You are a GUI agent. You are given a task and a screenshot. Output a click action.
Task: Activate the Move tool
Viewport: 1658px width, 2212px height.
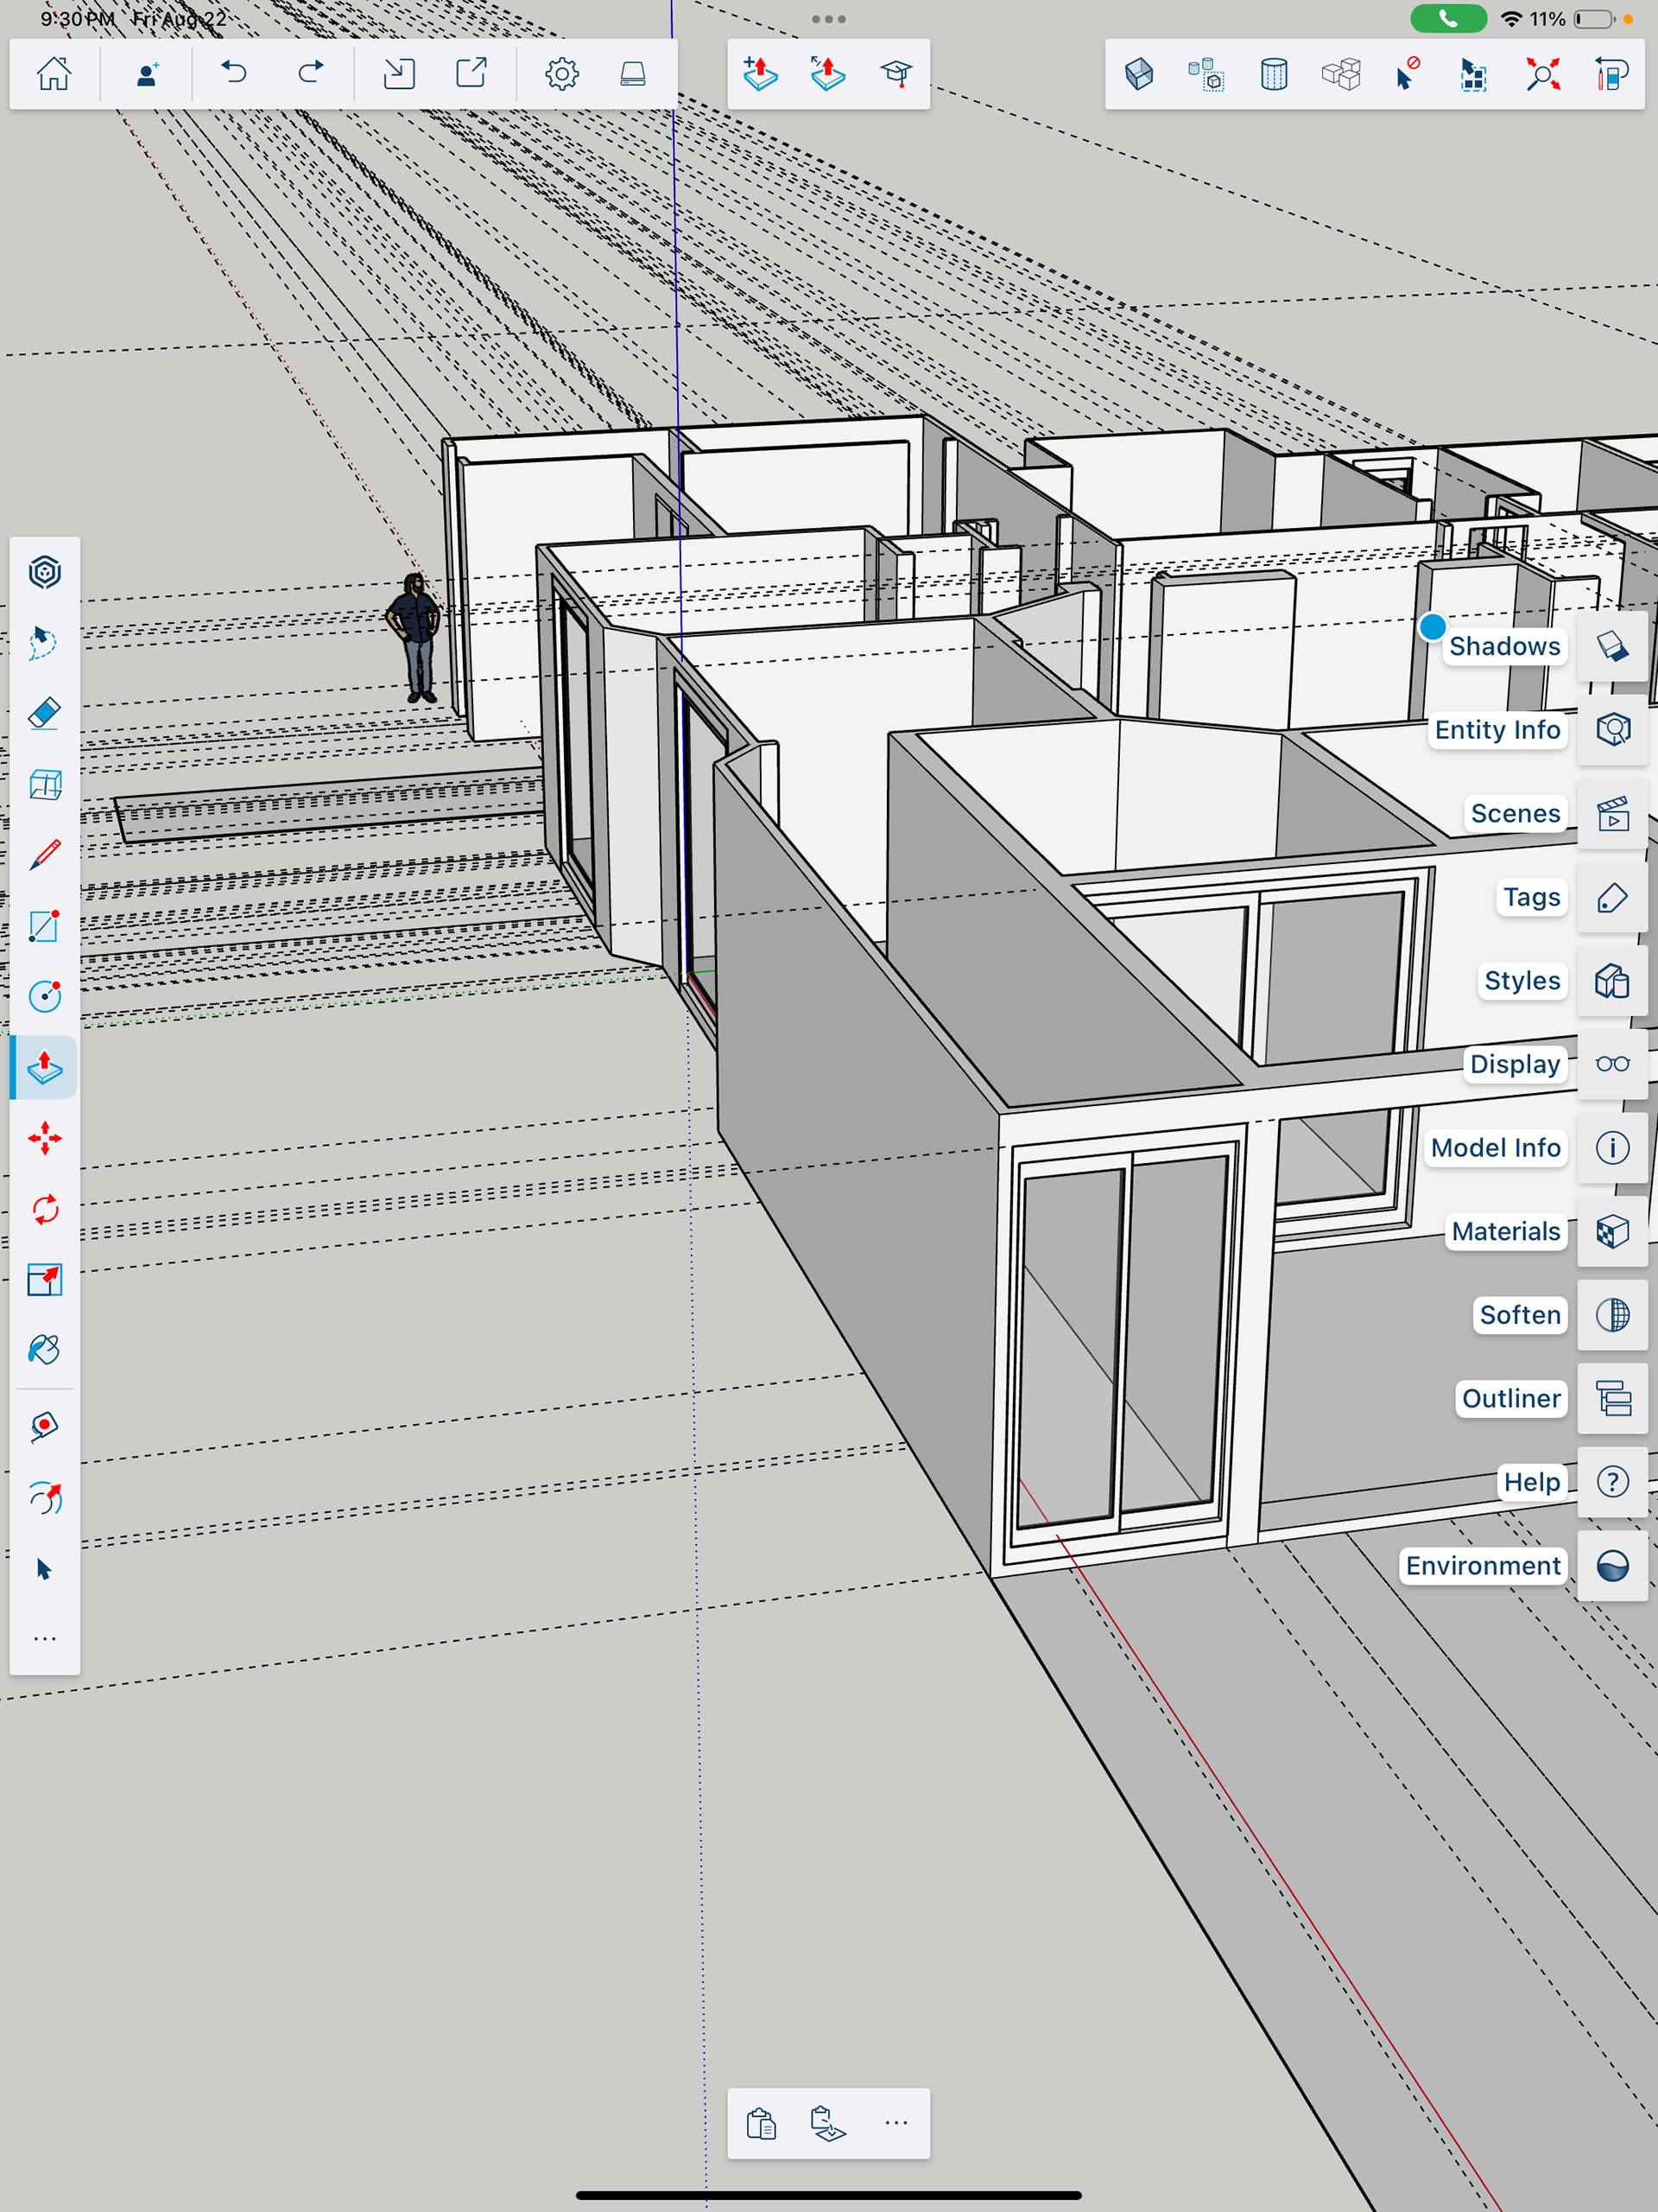[x=44, y=1138]
